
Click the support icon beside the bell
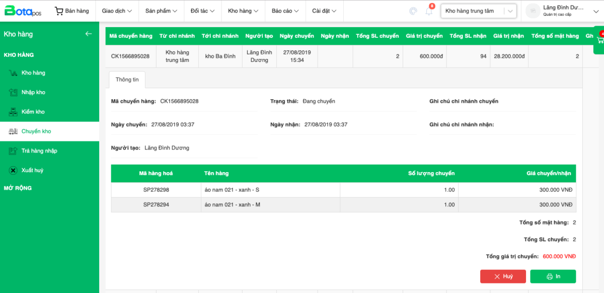coord(413,11)
